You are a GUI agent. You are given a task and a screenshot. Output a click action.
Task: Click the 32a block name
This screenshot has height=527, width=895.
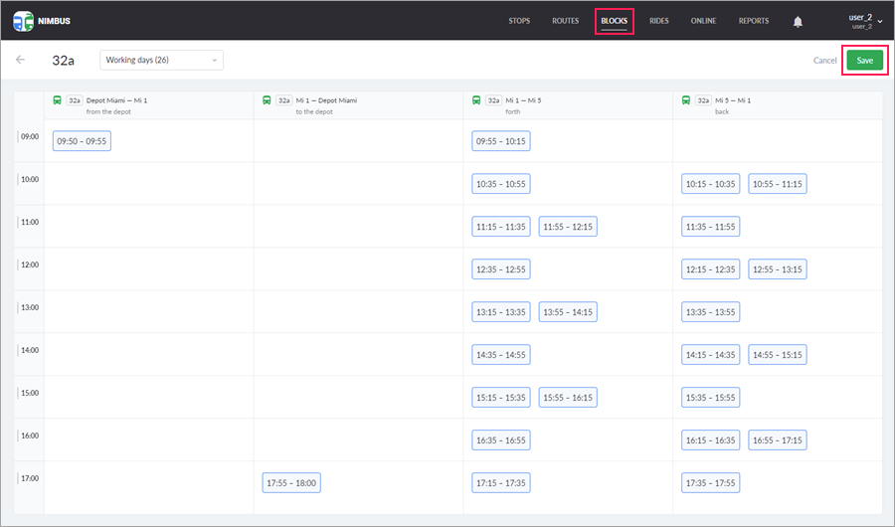tap(63, 61)
